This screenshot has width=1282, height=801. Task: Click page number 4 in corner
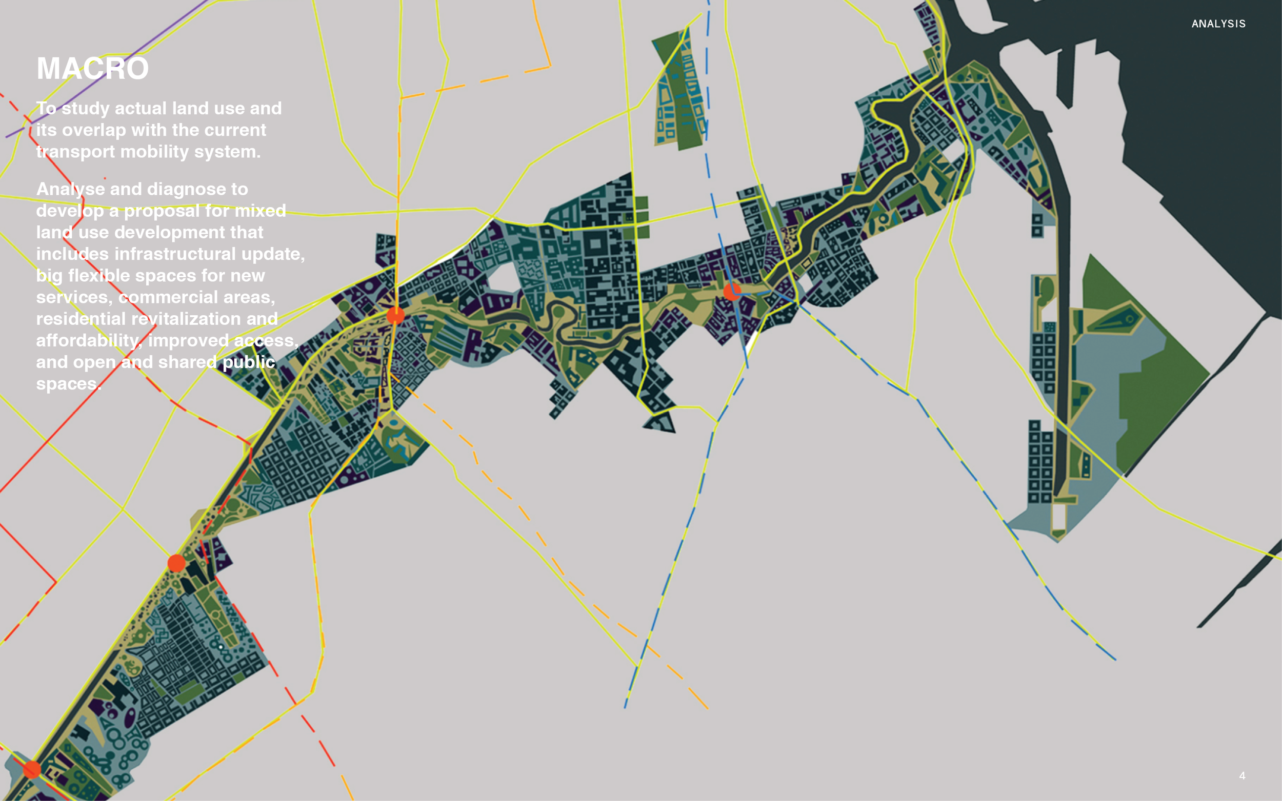click(x=1241, y=775)
